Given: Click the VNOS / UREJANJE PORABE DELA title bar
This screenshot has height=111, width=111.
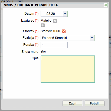Looking at the screenshot, I should coord(31,5).
